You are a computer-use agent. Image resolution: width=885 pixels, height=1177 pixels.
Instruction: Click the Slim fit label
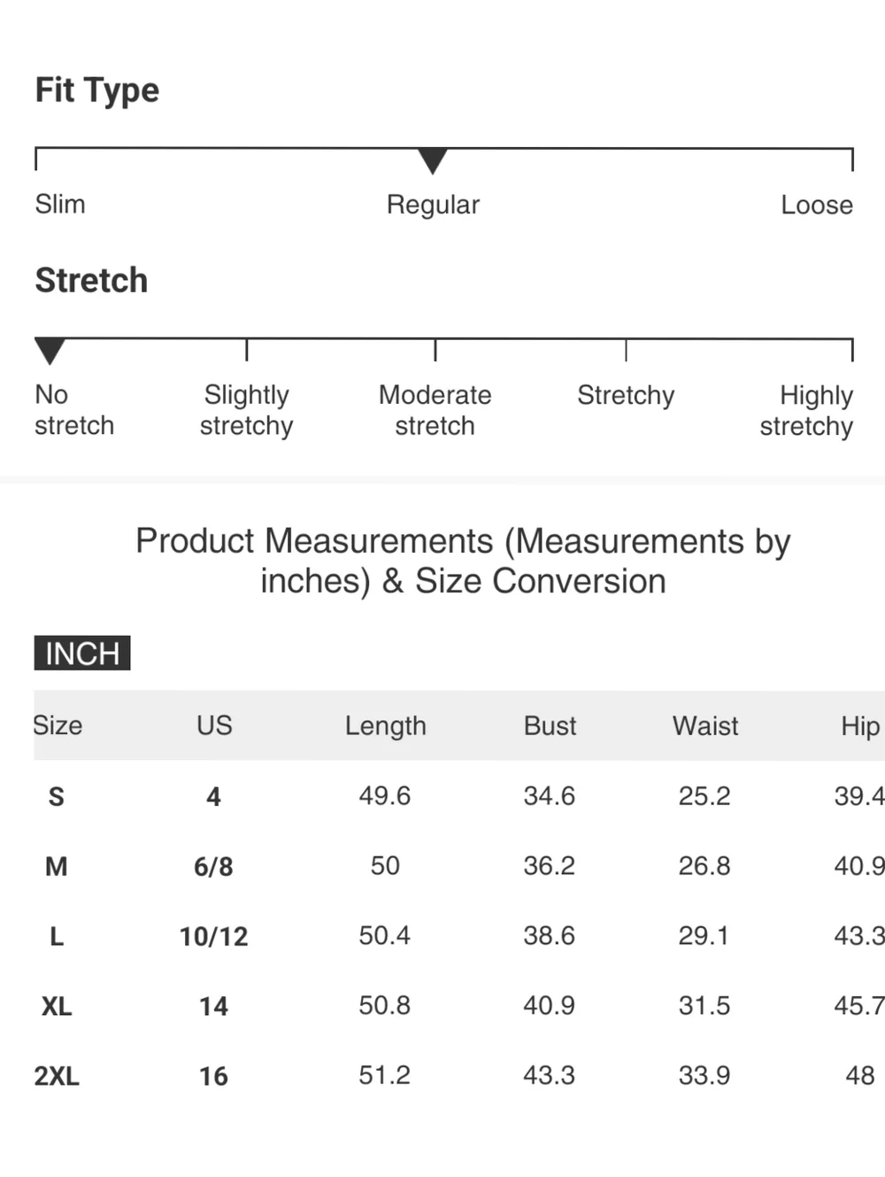click(60, 204)
